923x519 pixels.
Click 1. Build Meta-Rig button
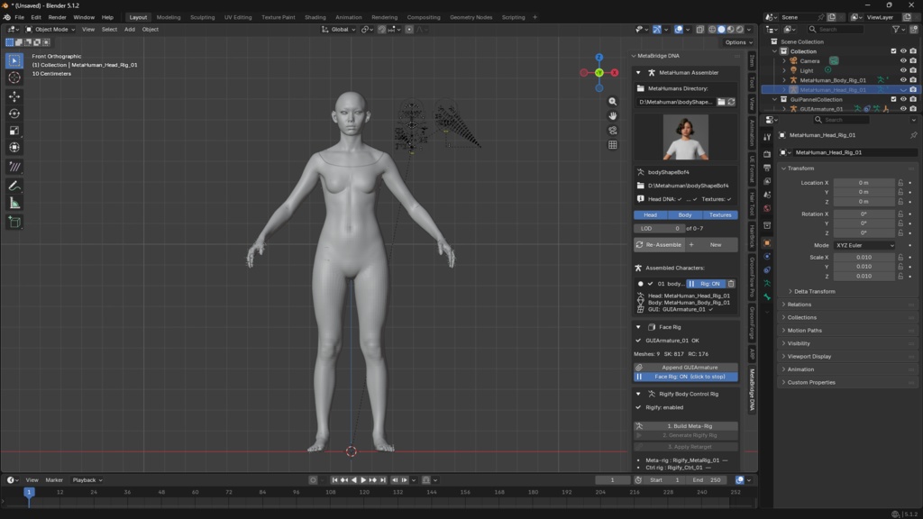686,426
